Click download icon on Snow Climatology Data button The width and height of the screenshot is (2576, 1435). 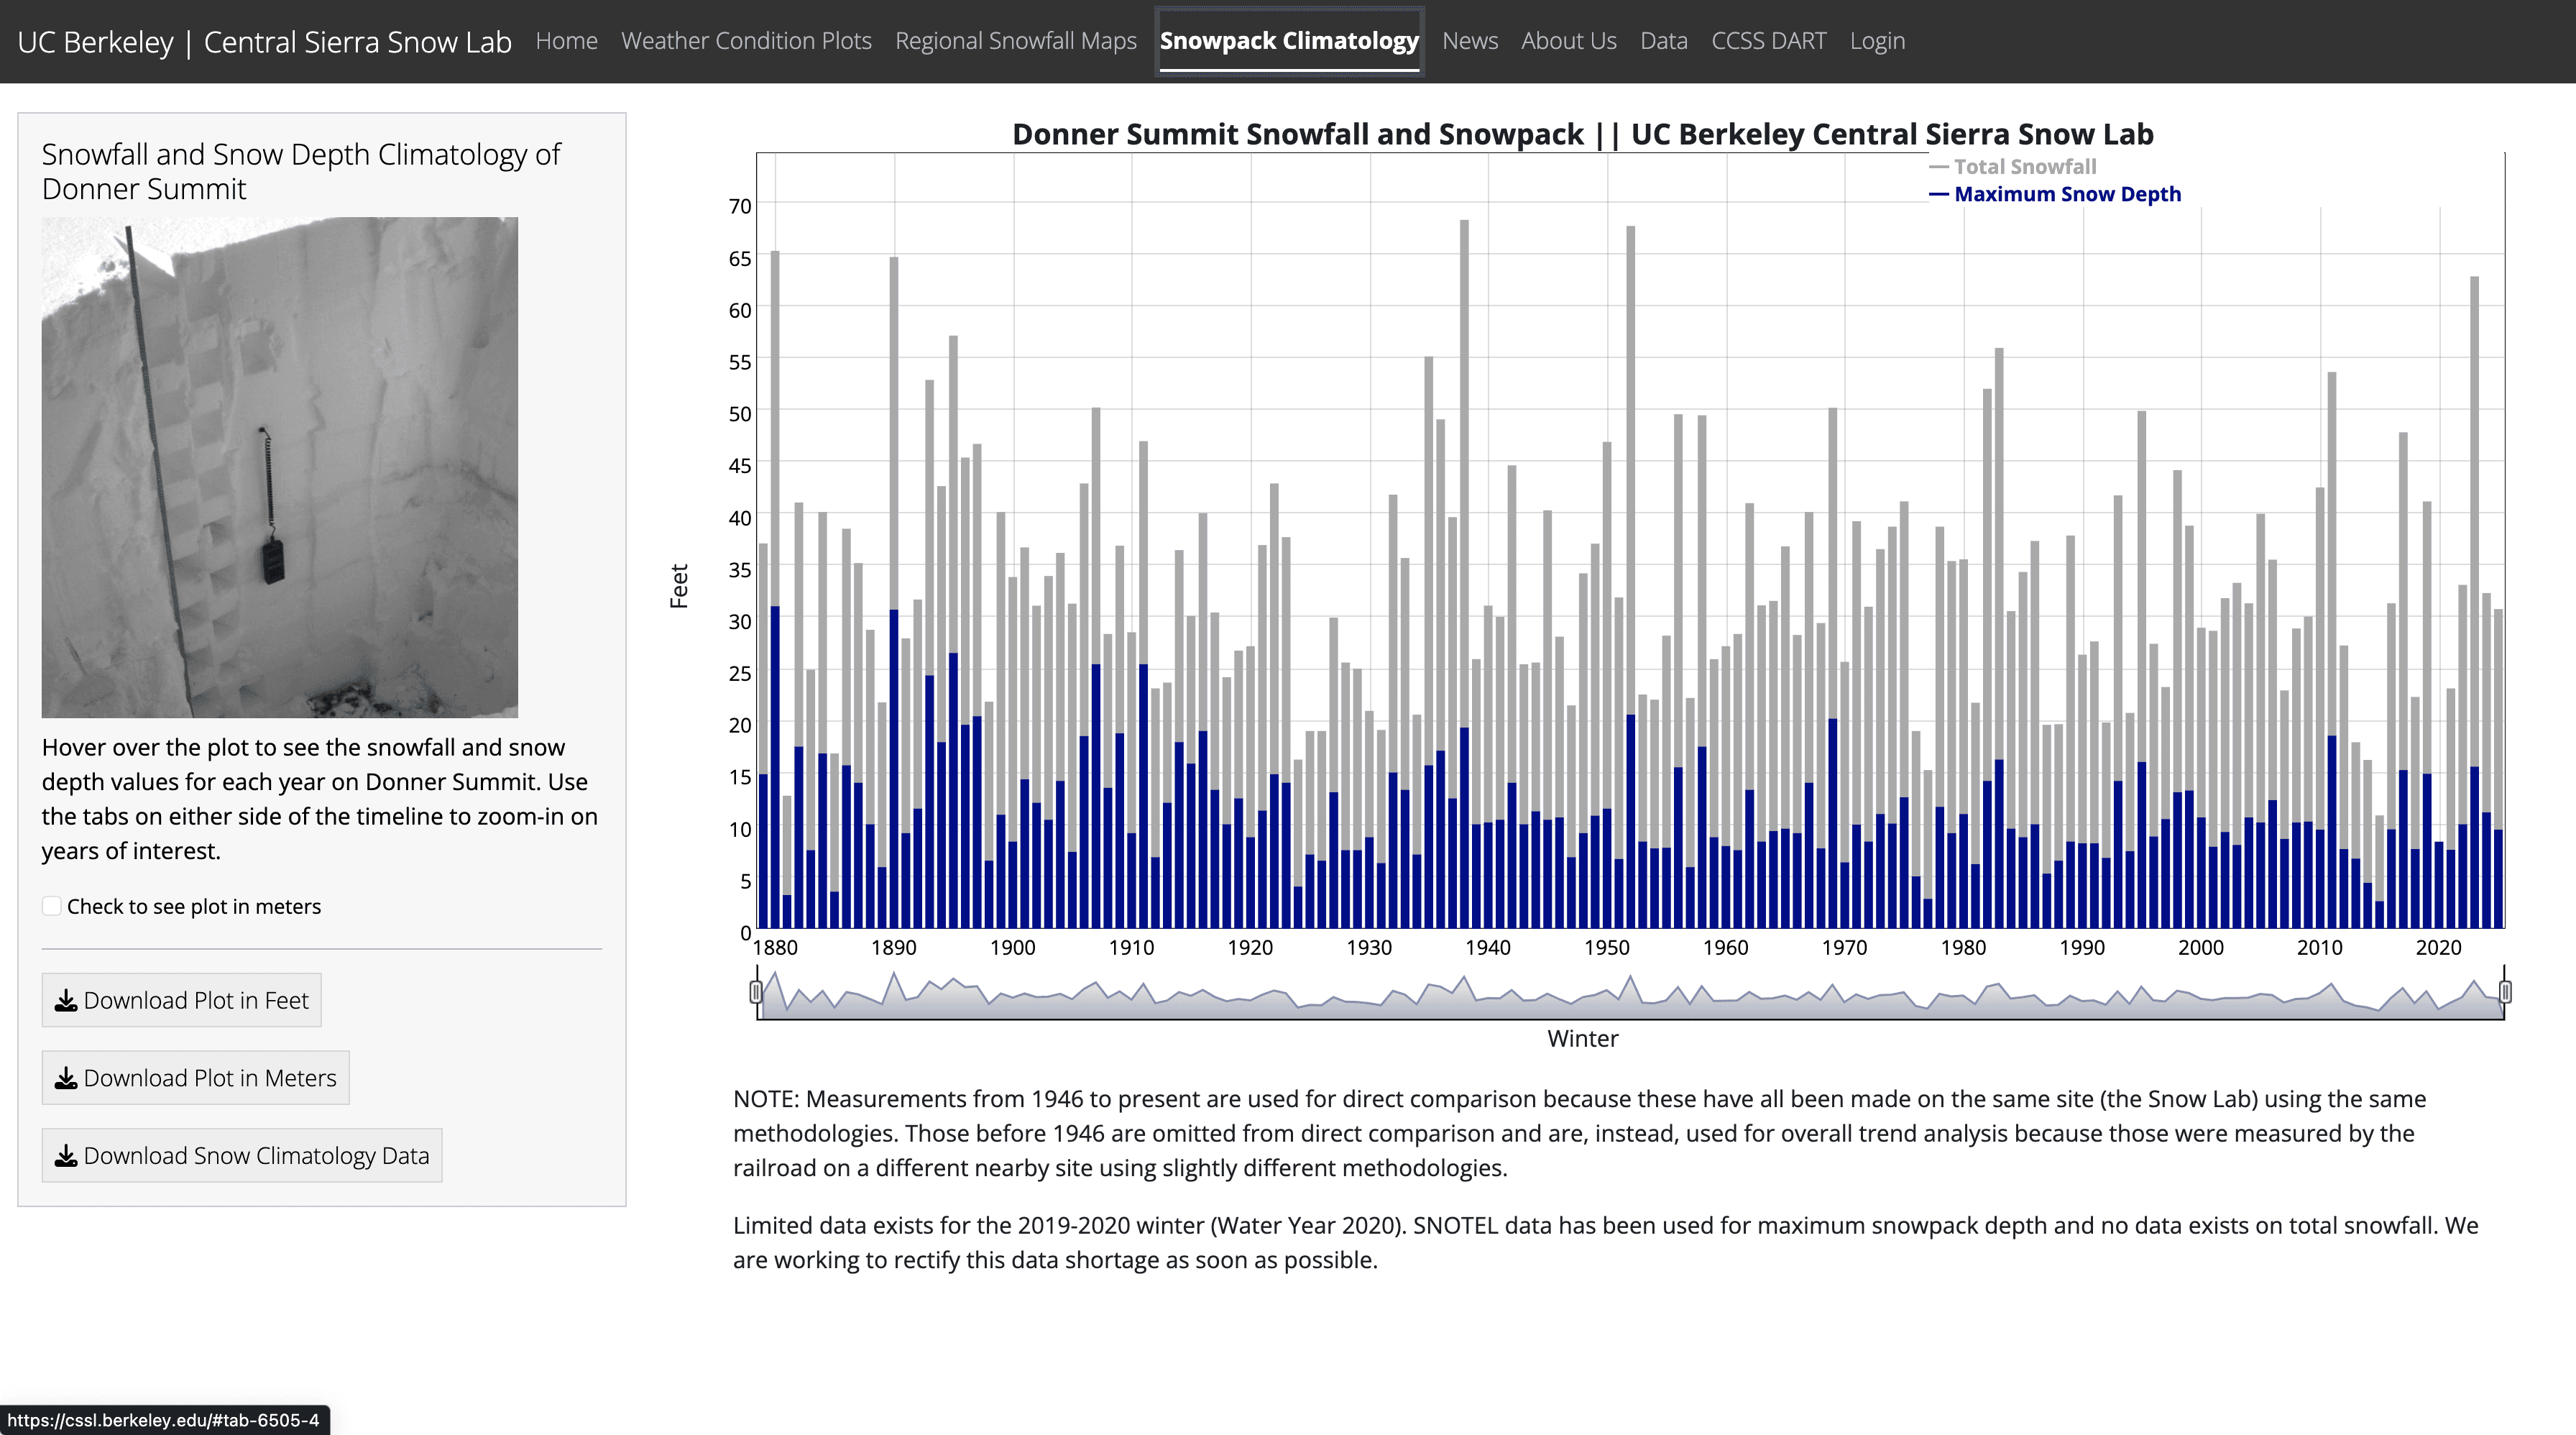pyautogui.click(x=66, y=1156)
